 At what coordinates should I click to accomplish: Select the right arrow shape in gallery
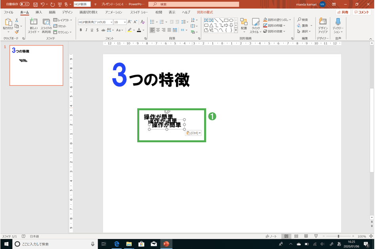[x=226, y=25]
